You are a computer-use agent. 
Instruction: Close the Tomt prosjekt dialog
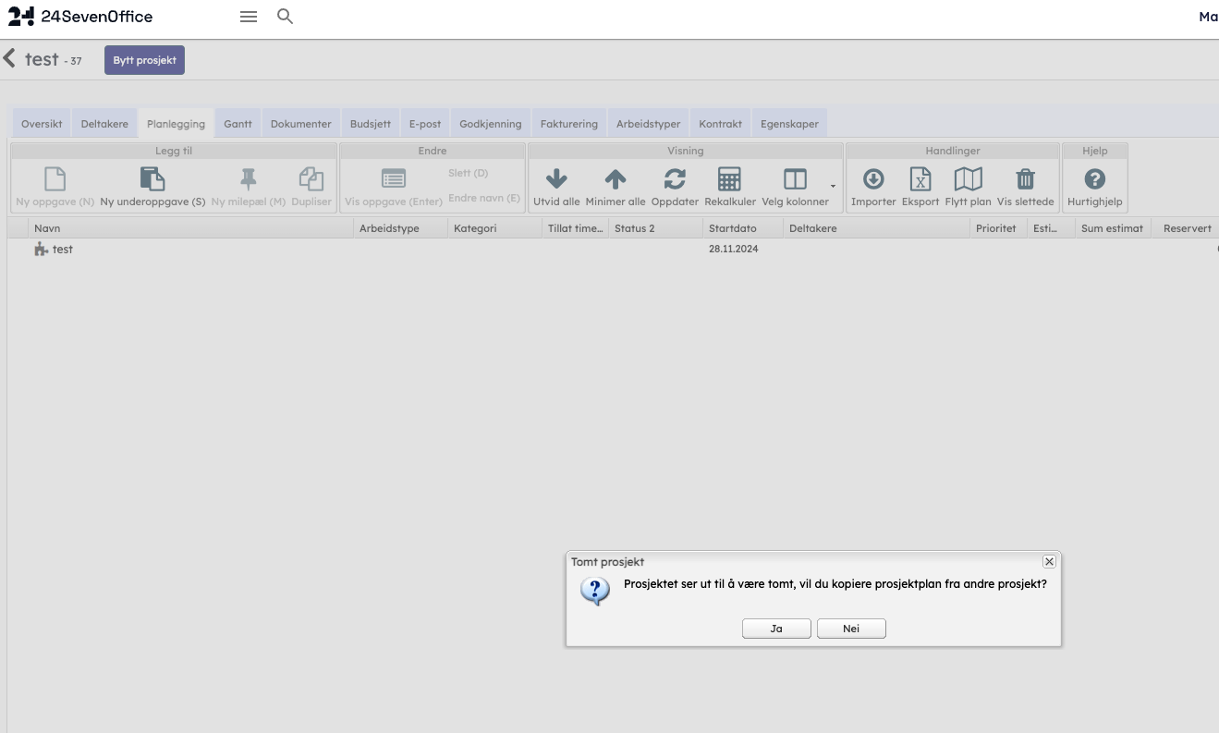pyautogui.click(x=1049, y=562)
